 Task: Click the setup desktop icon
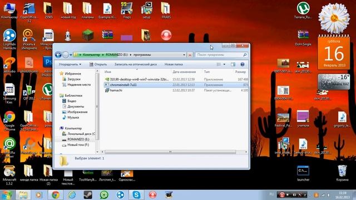pyautogui.click(x=146, y=11)
